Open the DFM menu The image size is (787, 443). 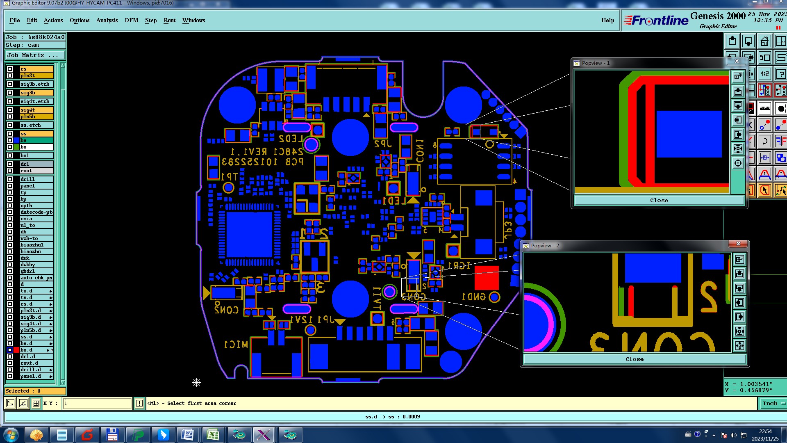point(131,20)
